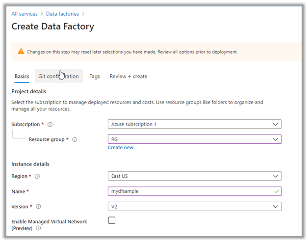Image resolution: width=308 pixels, height=242 pixels.
Task: Open the Subscription dropdown
Action: pyautogui.click(x=194, y=124)
